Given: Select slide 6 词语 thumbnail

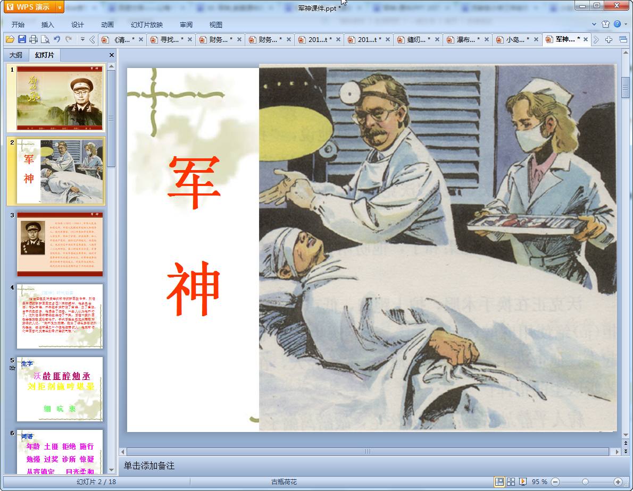Looking at the screenshot, I should pyautogui.click(x=60, y=452).
